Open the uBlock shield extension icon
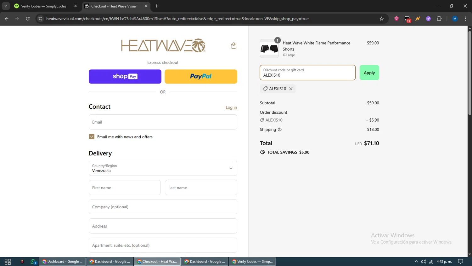This screenshot has width=472, height=266. [396, 19]
